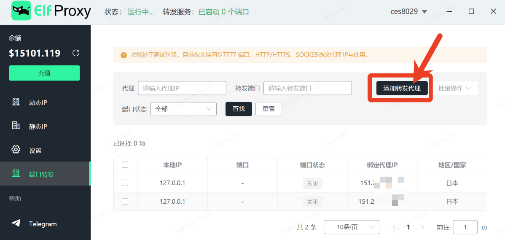
Task: Click the 请输入代理IP input field
Action: pyautogui.click(x=182, y=88)
